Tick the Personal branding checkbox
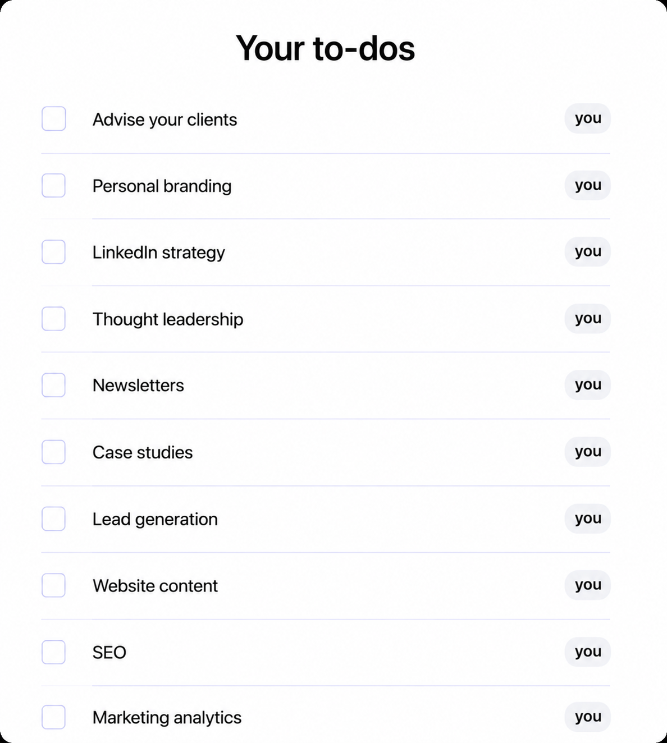The height and width of the screenshot is (743, 667). tap(54, 185)
